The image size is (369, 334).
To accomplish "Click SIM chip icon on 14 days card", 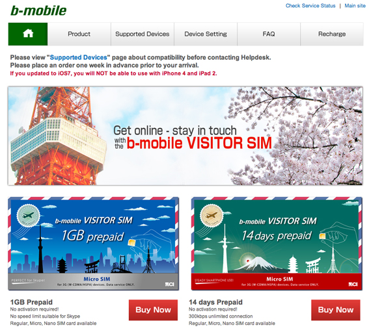I will [322, 237].
